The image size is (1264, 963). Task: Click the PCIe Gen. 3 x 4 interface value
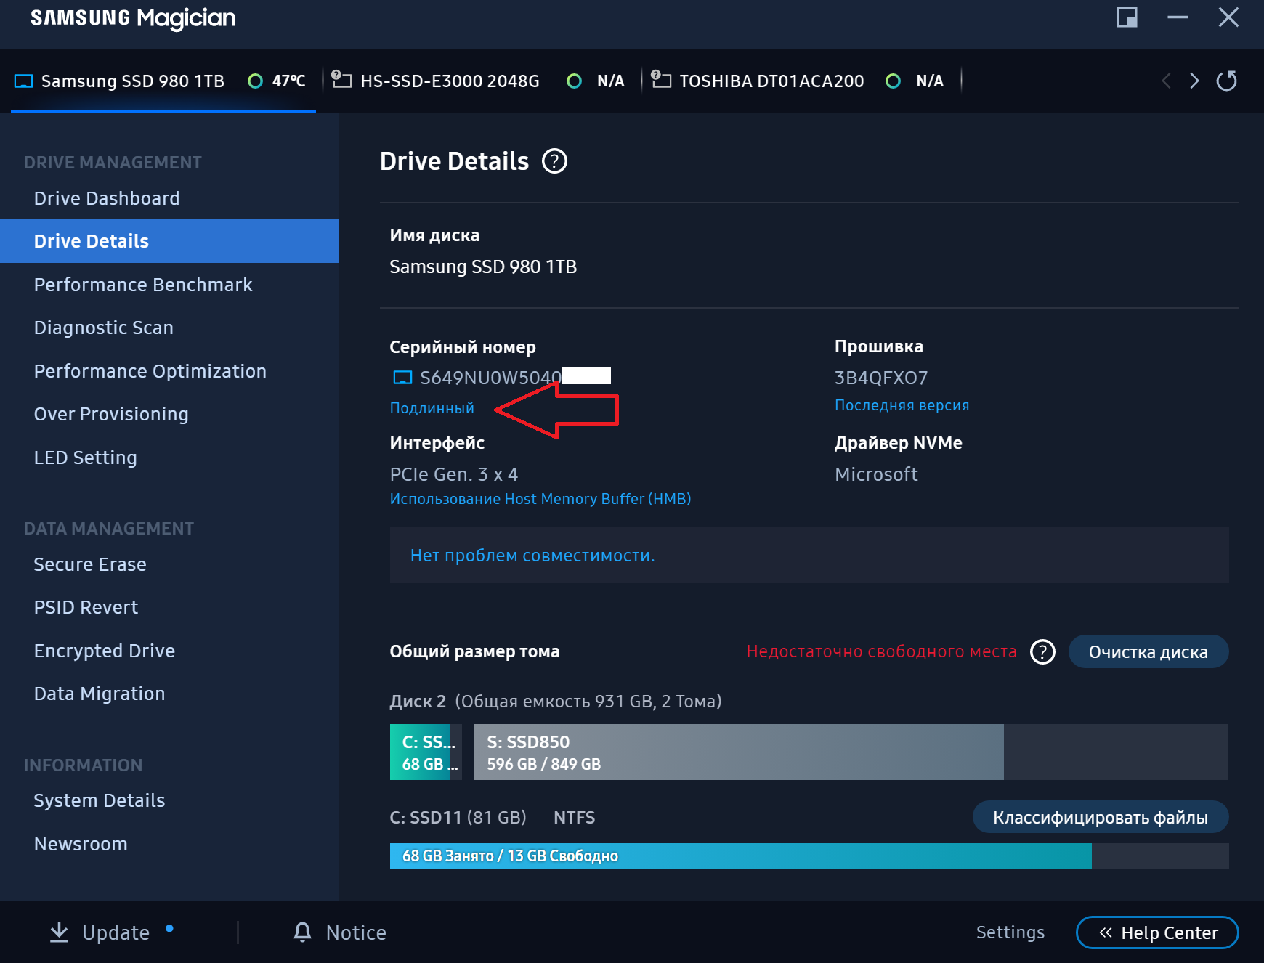pos(454,474)
